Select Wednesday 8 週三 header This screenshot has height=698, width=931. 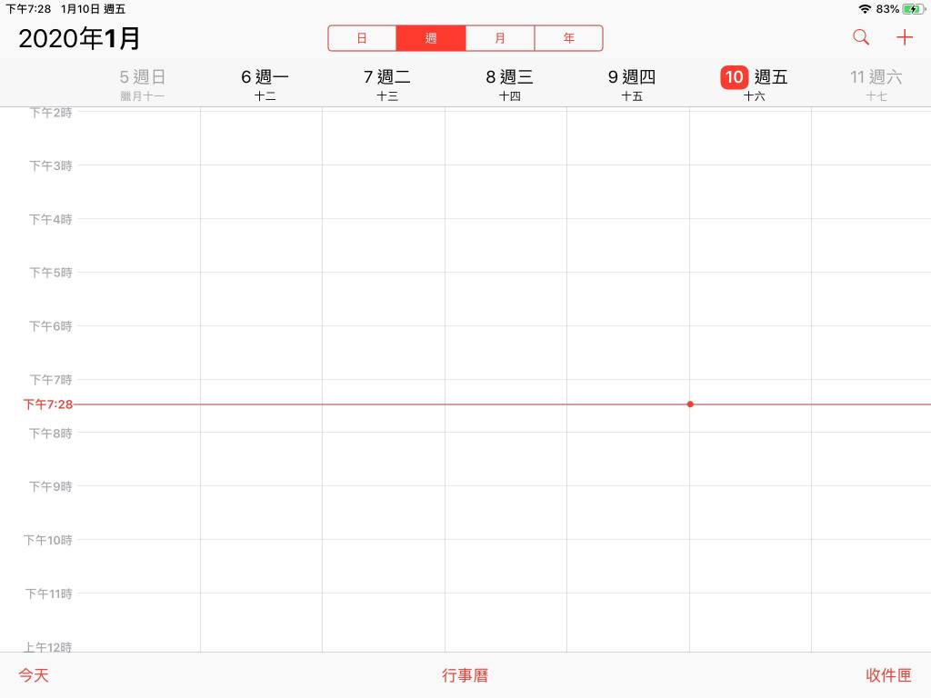click(509, 78)
